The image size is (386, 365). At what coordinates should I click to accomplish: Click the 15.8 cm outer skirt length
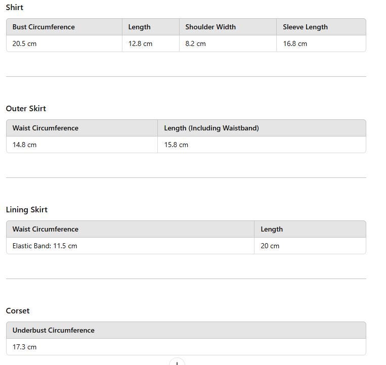pyautogui.click(x=176, y=145)
